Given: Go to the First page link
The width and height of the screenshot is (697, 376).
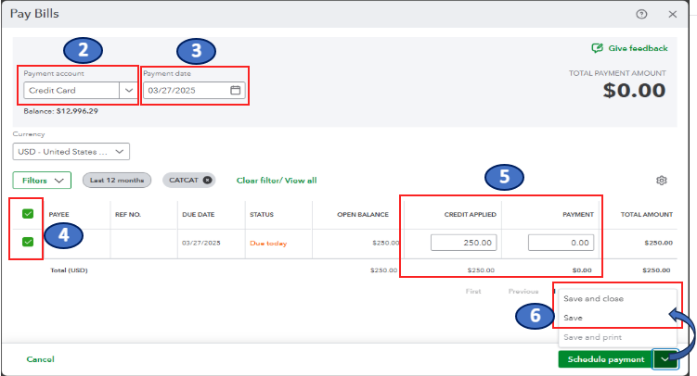Looking at the screenshot, I should (473, 292).
